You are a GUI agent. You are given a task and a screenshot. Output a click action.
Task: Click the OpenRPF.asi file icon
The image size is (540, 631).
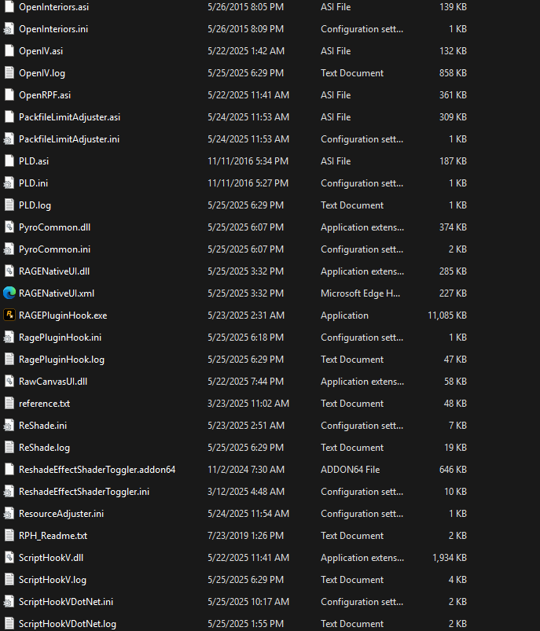click(9, 95)
